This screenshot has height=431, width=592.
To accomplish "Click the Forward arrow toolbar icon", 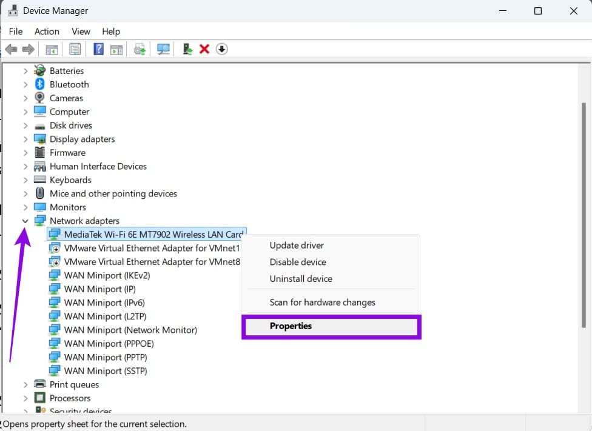I will [29, 49].
